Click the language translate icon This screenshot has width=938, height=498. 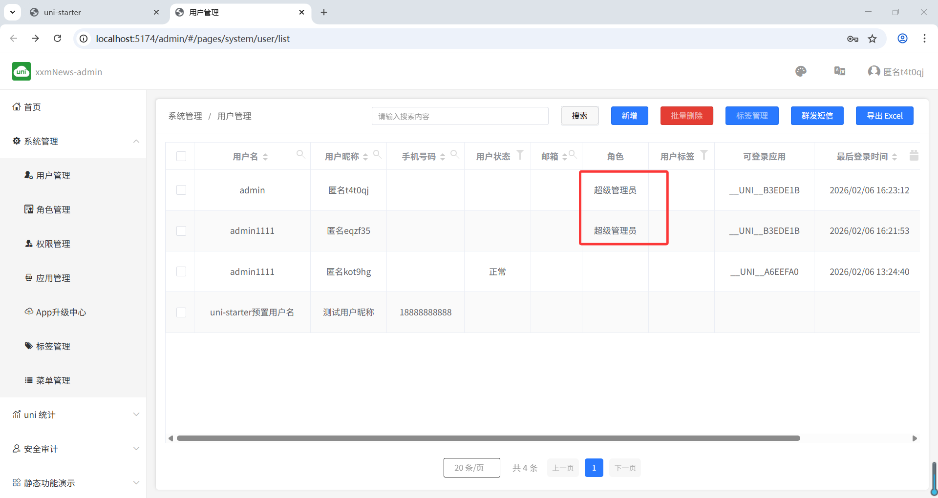[839, 71]
